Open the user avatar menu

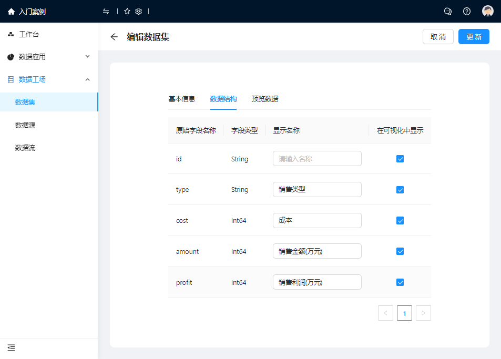tap(487, 12)
